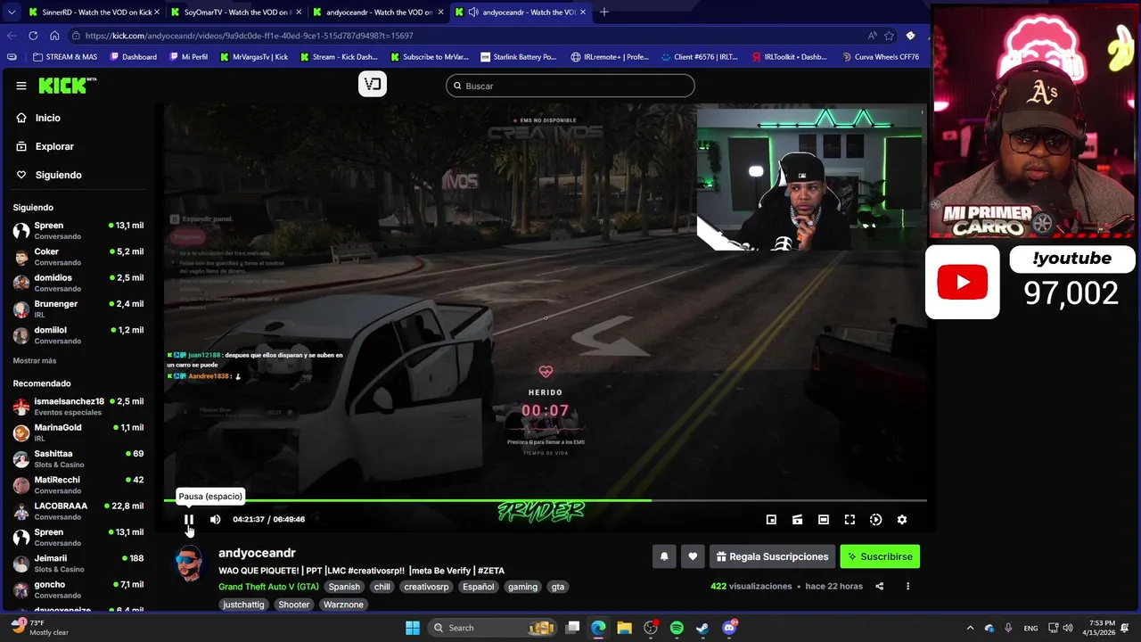This screenshot has height=642, width=1141.
Task: Open the Grand Theft Auto V category link
Action: 268,587
